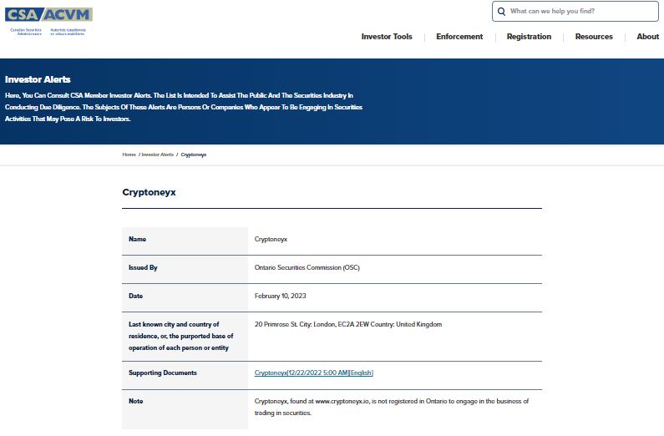Click the 20 Primrose St. London address text
Screen dimensions: 664x436
pyautogui.click(x=348, y=324)
